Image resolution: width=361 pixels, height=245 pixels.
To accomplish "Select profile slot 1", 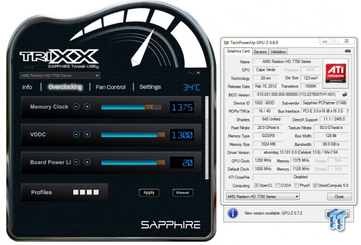I will coord(76,192).
